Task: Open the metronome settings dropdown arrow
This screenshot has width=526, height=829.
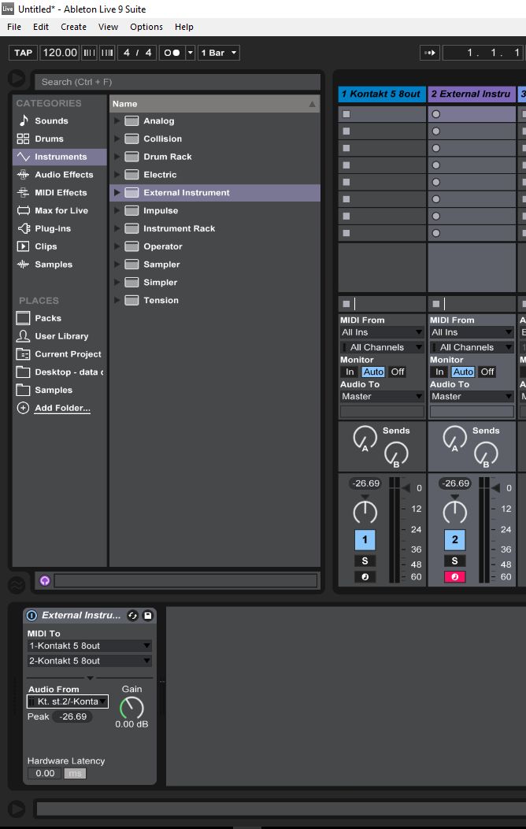Action: (x=191, y=53)
